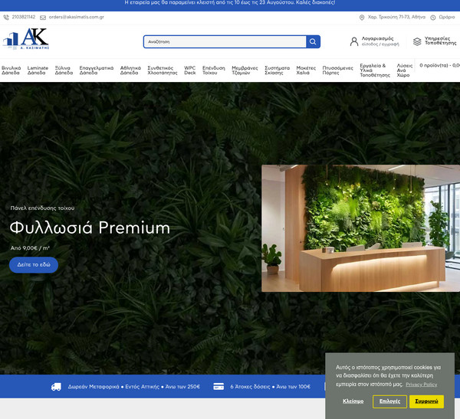This screenshot has height=419, width=460.
Task: Open Πτυσσόμενες Πόρτες menu
Action: click(337, 70)
